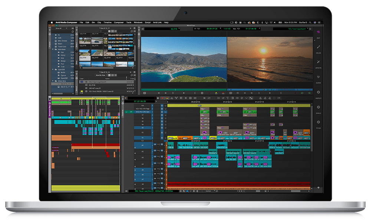Toggle the V3 record track selector

point(143,127)
